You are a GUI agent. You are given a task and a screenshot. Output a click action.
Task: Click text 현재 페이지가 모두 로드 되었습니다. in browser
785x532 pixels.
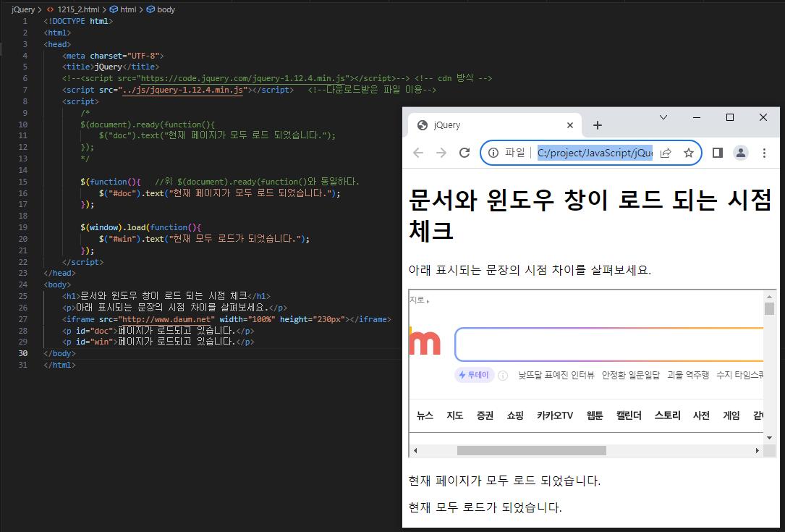coord(505,481)
